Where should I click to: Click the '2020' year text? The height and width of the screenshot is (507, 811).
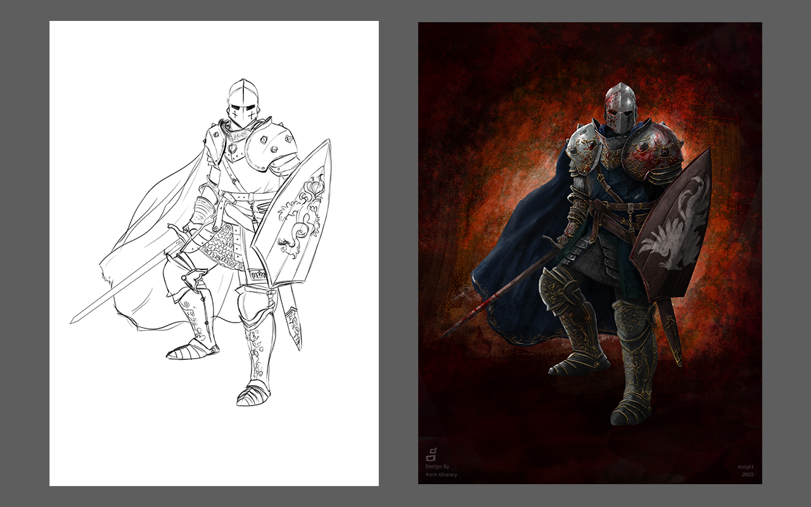pyautogui.click(x=748, y=475)
